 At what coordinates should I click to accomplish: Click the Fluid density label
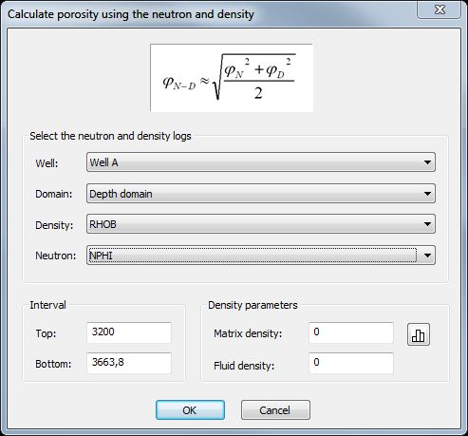click(244, 366)
